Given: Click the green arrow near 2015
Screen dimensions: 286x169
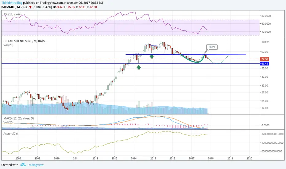Looking at the screenshot, I should tap(152, 56).
